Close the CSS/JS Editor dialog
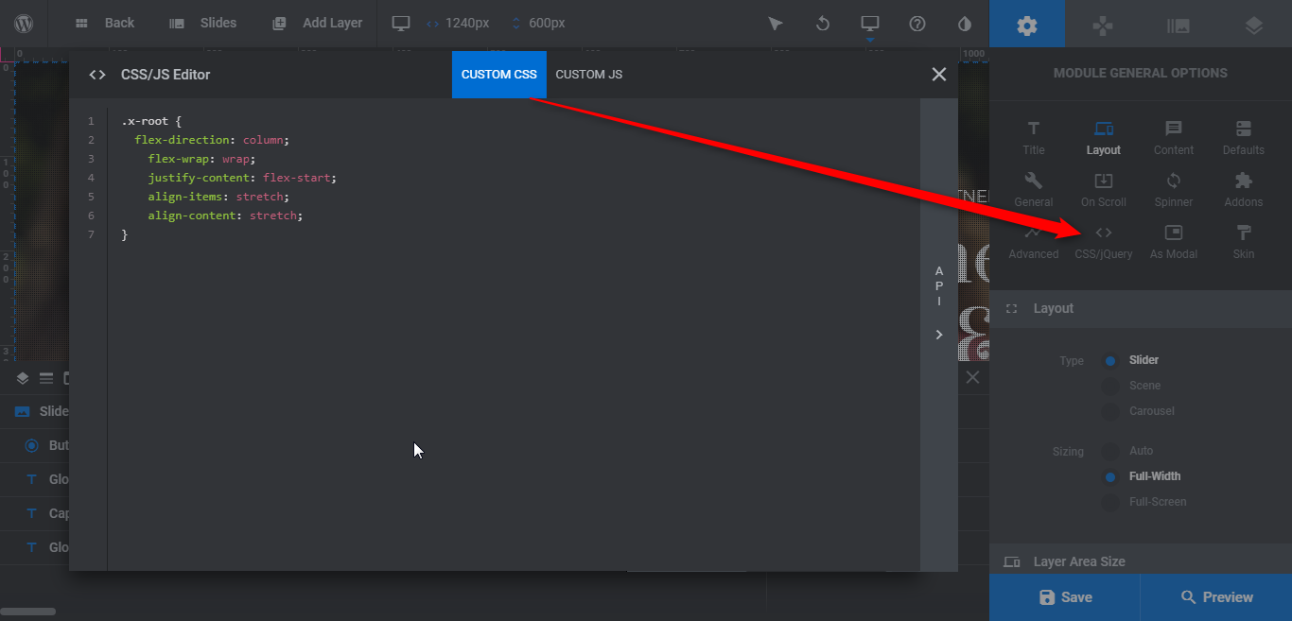 pos(938,75)
